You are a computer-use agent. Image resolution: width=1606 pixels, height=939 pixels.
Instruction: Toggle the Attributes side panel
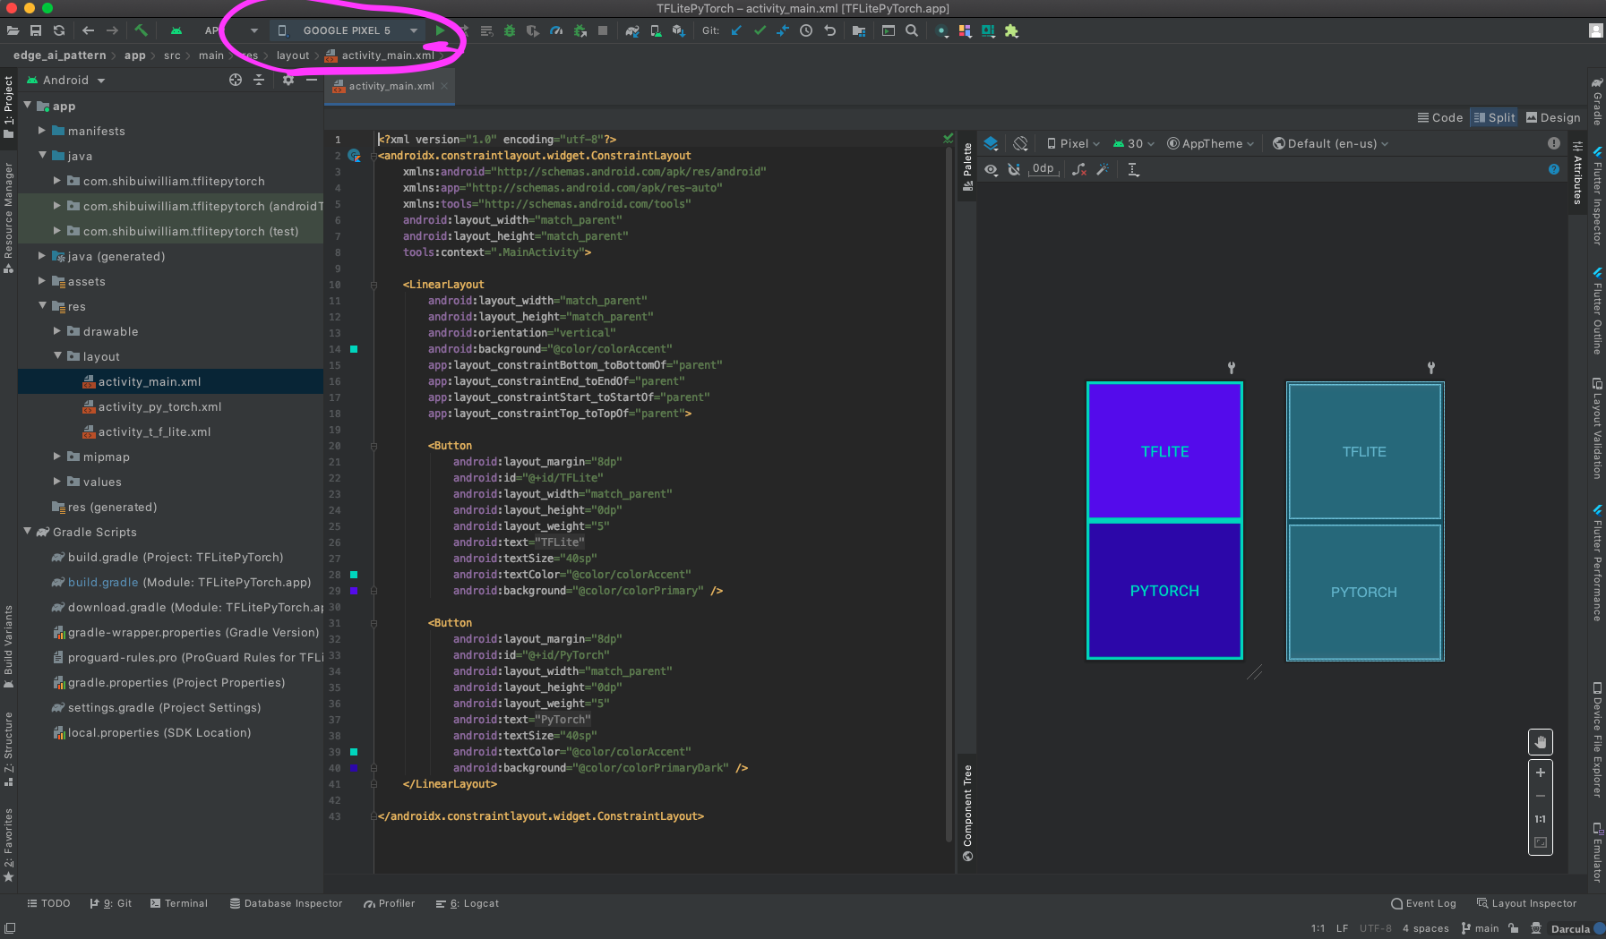1577,173
